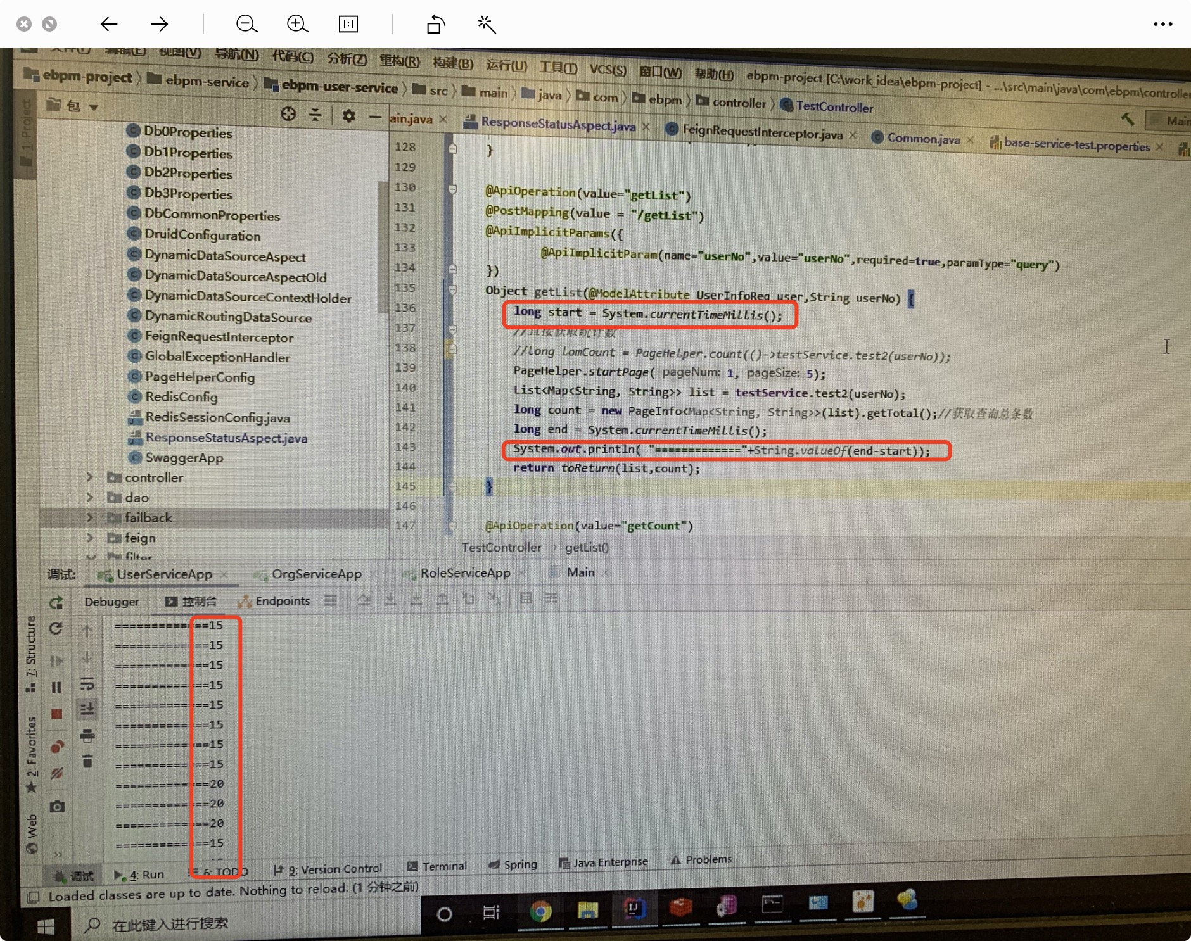Image resolution: width=1191 pixels, height=941 pixels.
Task: Rerun UserServiceApp debug session
Action: [56, 602]
